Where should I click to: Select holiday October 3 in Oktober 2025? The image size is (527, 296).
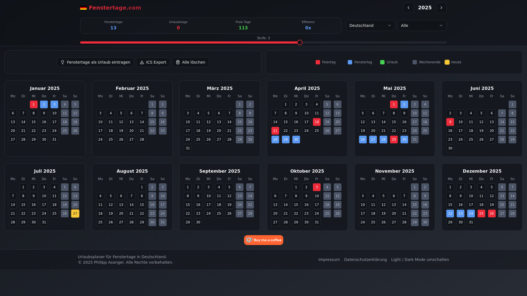[x=317, y=187]
